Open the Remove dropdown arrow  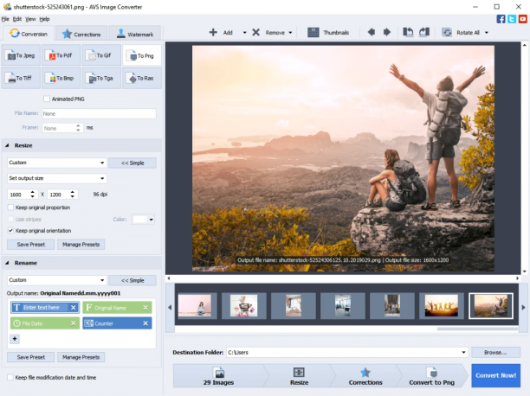290,33
